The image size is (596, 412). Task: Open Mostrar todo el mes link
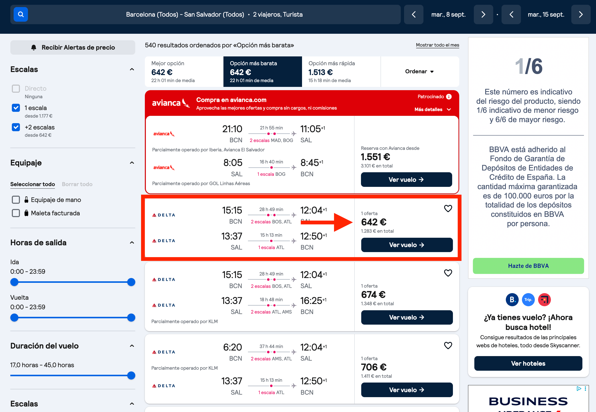[438, 45]
